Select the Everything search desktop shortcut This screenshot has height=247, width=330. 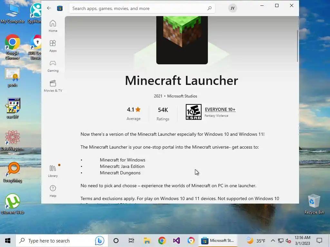(13, 172)
